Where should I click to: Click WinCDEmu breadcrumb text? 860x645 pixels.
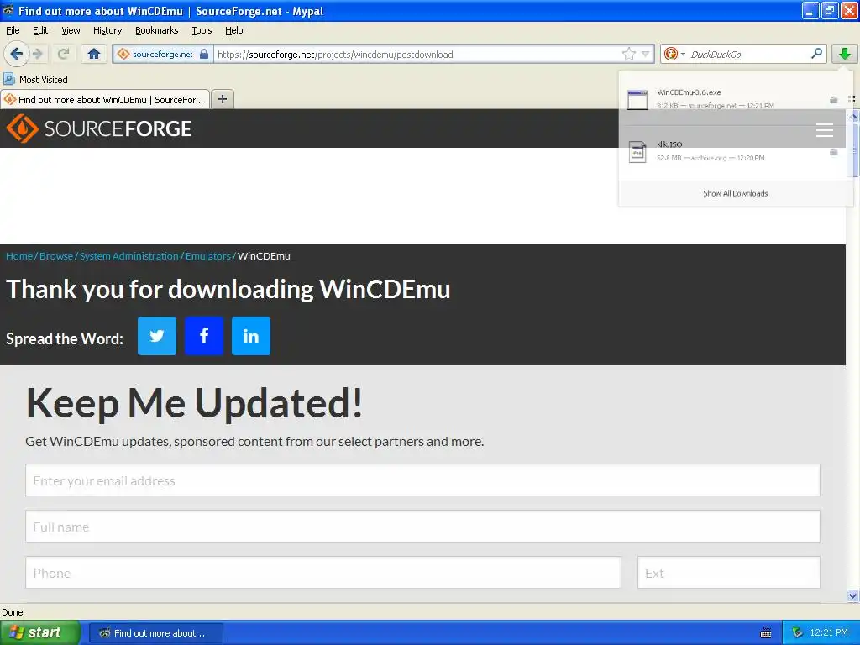[x=264, y=256]
